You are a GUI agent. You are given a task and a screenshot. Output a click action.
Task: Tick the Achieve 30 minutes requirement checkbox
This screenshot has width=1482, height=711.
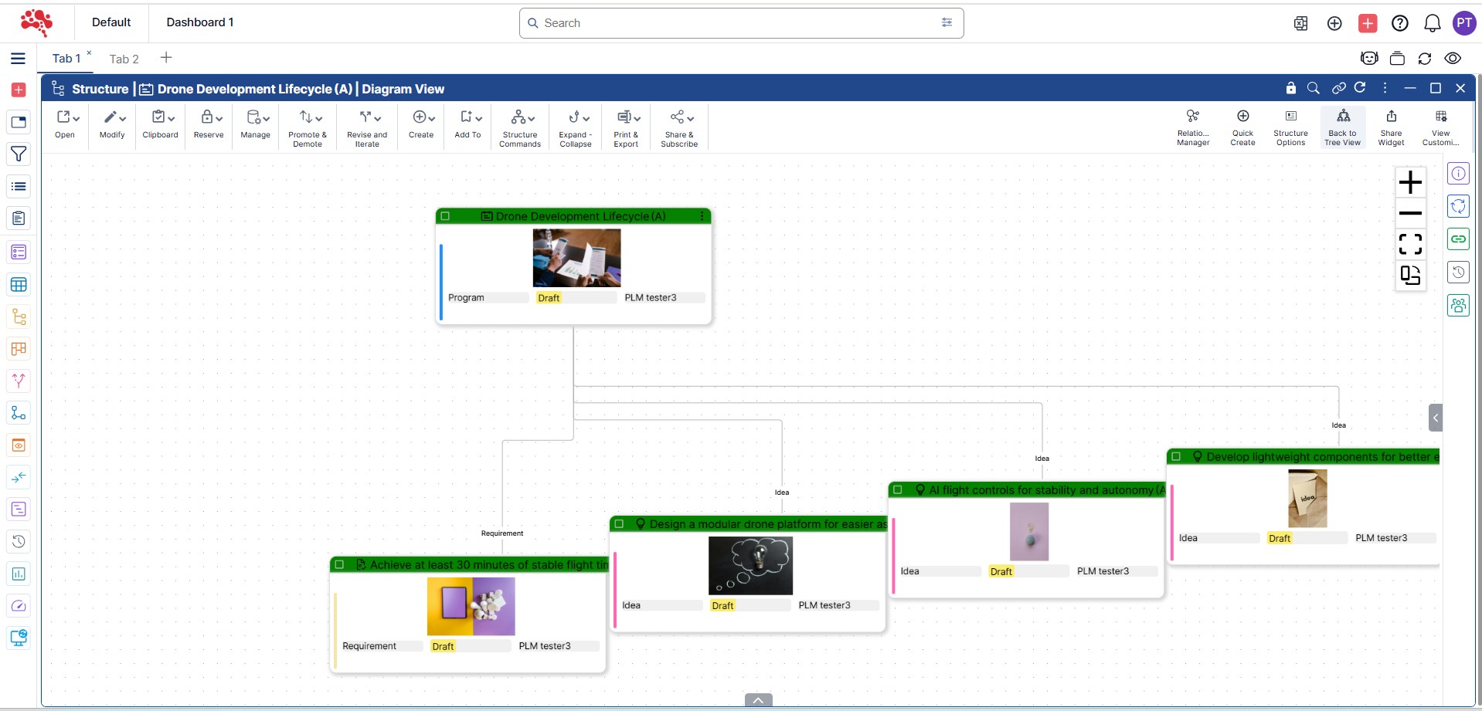(x=339, y=564)
